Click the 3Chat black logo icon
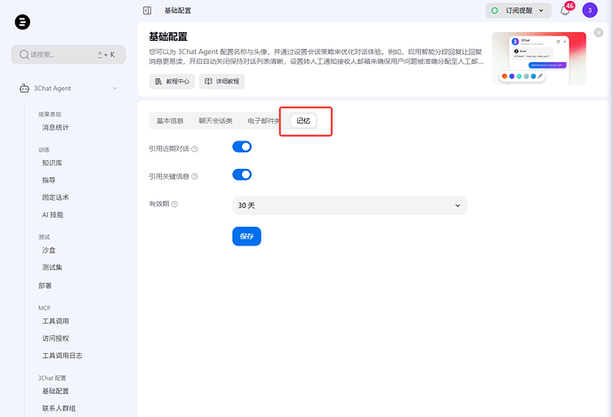 click(x=22, y=22)
